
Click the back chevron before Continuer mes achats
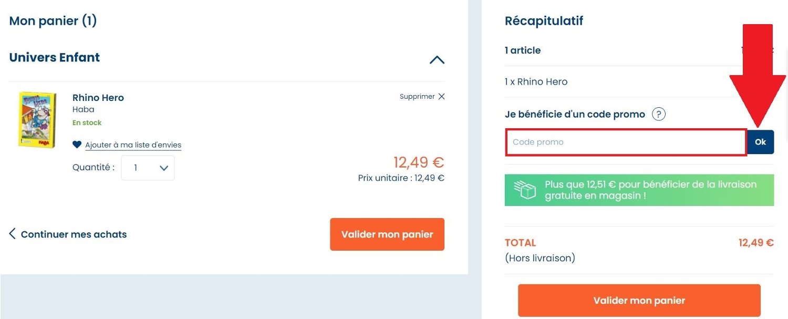(x=12, y=234)
